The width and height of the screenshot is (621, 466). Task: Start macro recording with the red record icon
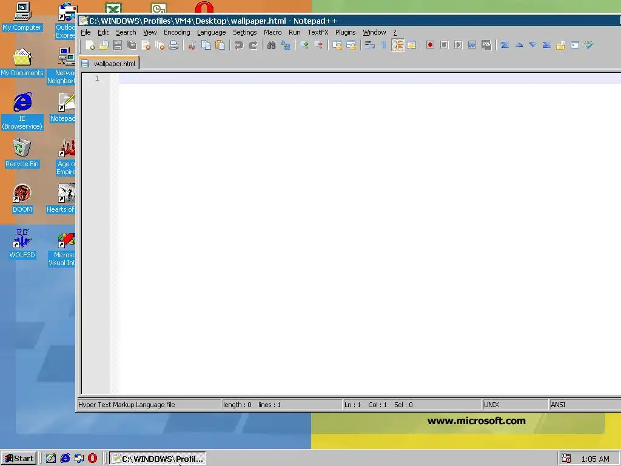[430, 45]
